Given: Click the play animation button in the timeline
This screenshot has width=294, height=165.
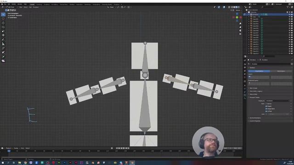Looking at the screenshot, I should pyautogui.click(x=124, y=148).
